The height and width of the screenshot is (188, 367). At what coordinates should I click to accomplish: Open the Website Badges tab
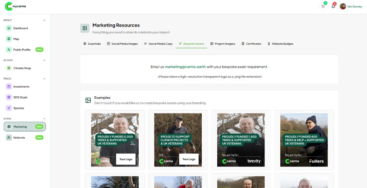(x=280, y=44)
